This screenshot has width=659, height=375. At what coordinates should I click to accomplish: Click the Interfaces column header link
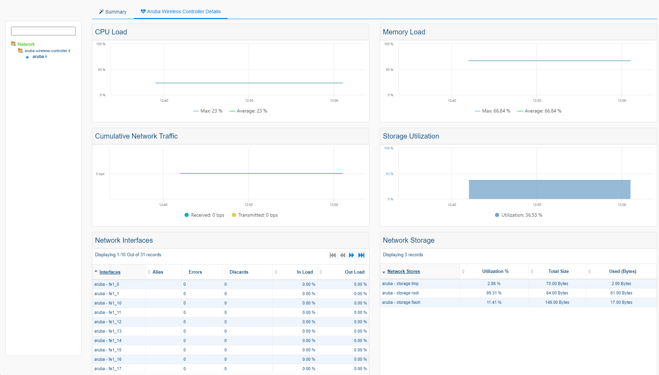coord(110,272)
